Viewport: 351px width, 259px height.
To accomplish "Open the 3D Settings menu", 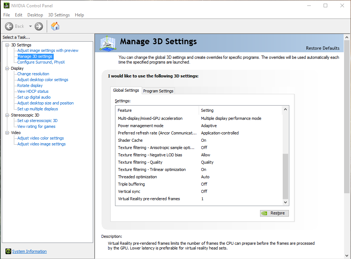I will (59, 15).
